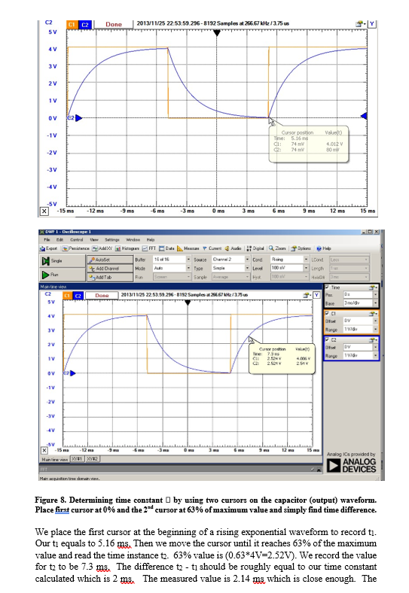
Task: Open C1 panel options icon
Action: coord(374,314)
